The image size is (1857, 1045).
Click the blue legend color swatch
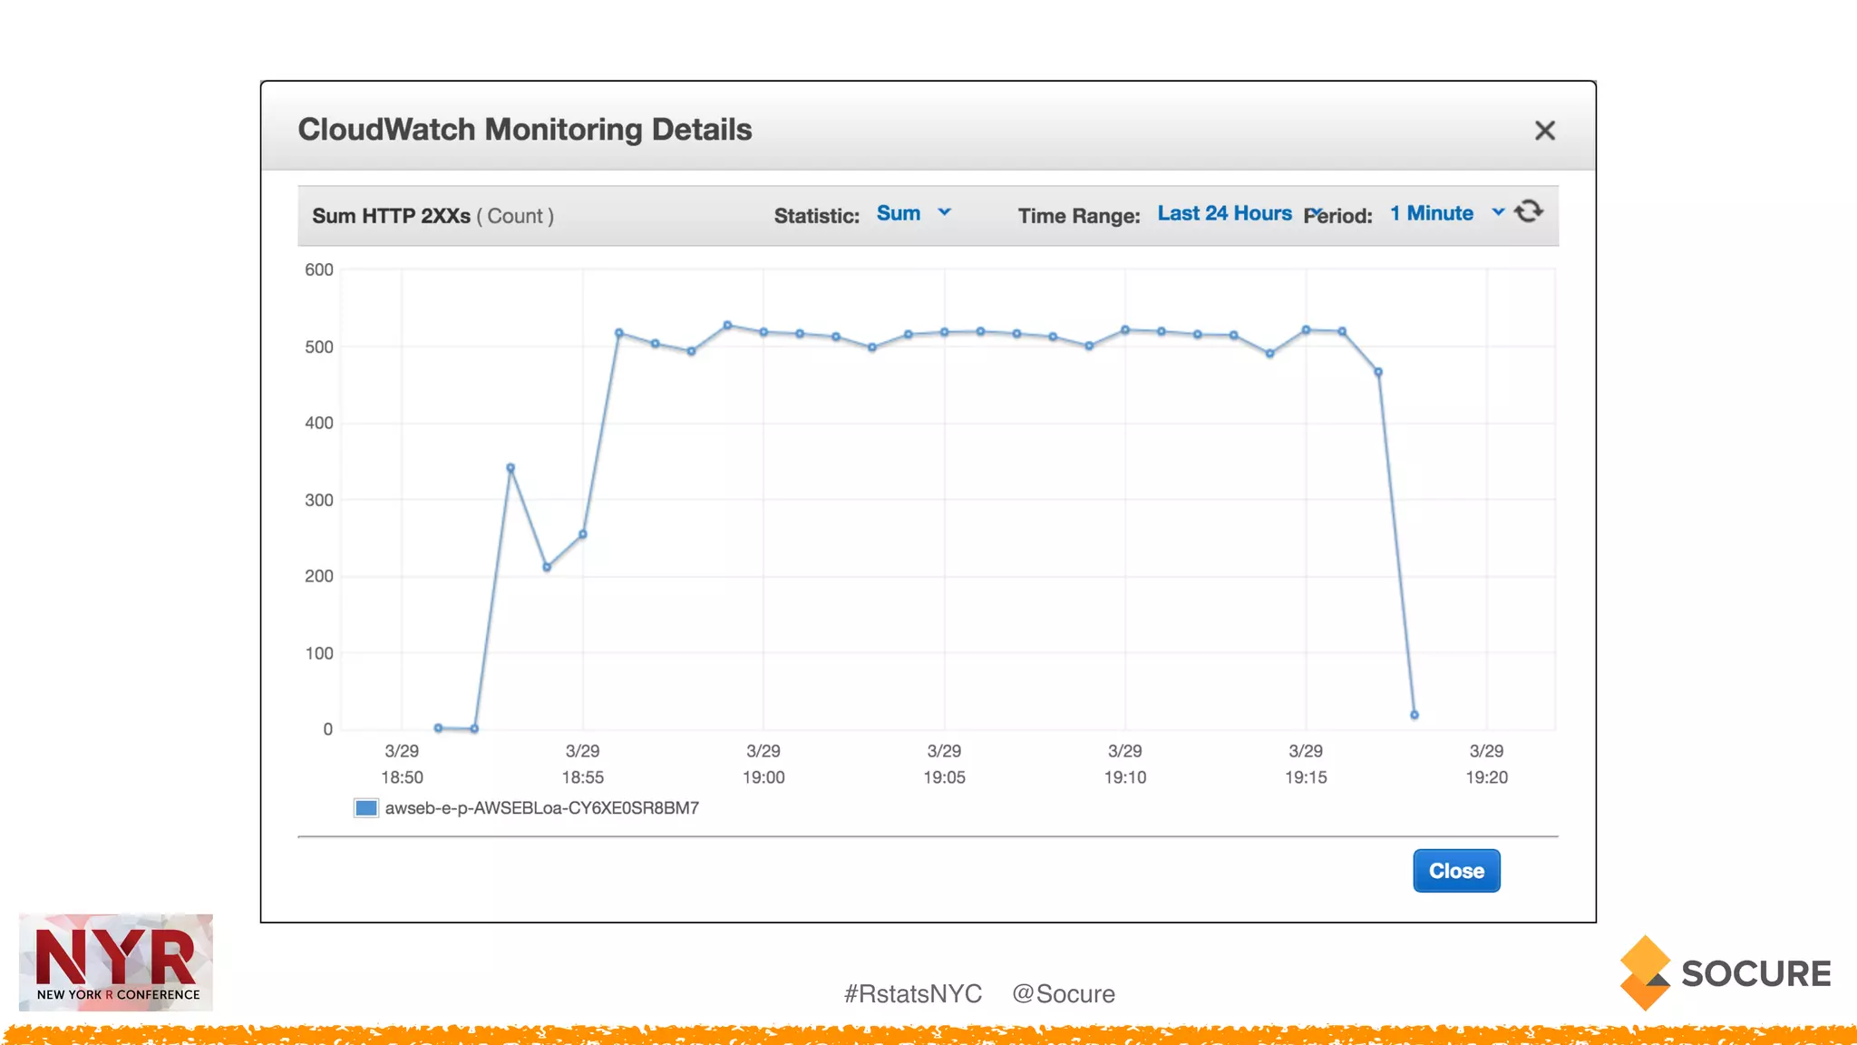coord(366,807)
